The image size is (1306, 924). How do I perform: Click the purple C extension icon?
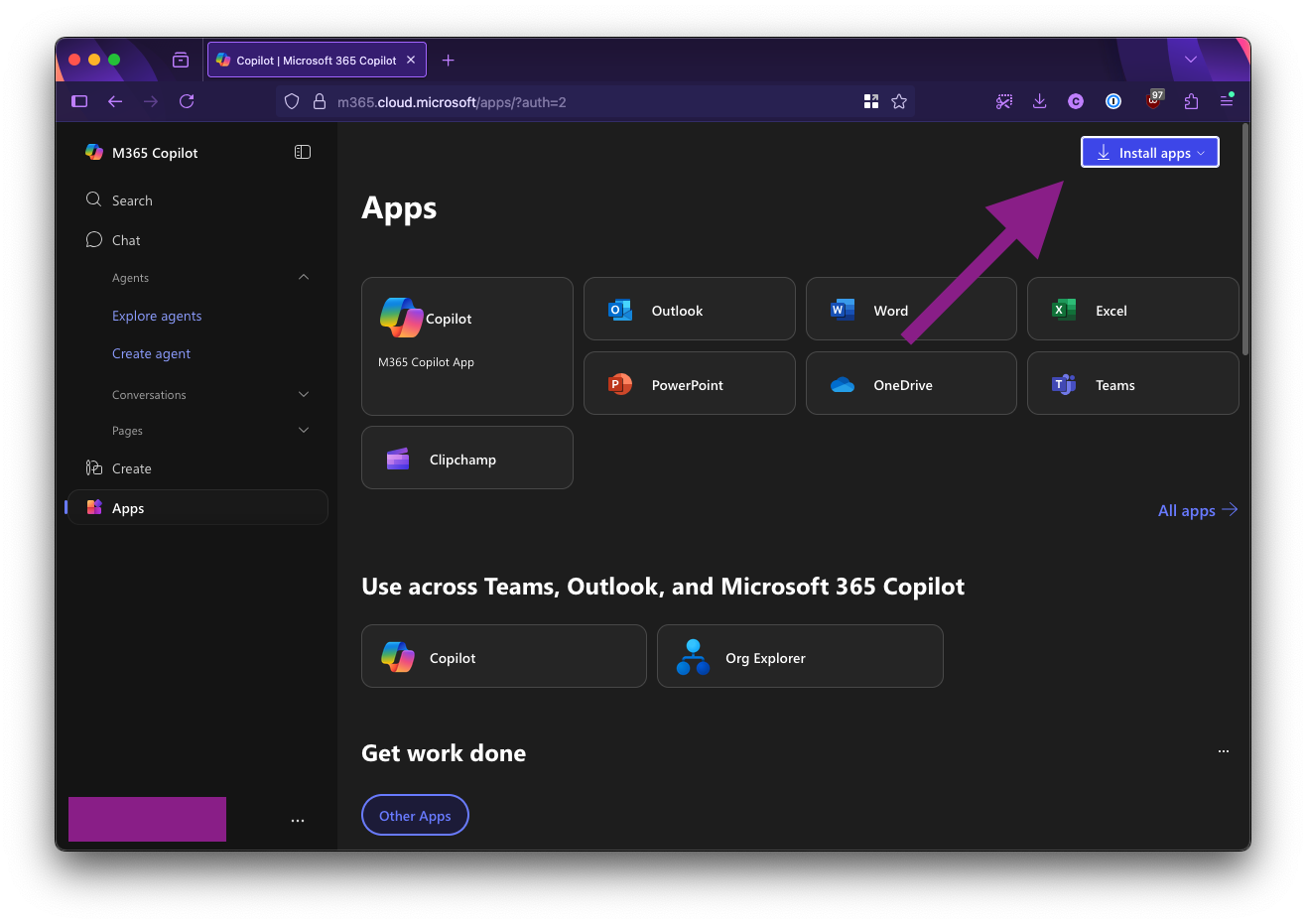[x=1076, y=101]
